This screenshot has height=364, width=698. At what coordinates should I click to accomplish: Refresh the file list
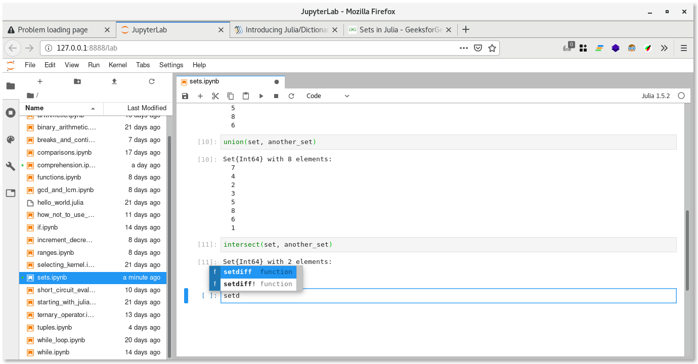click(x=151, y=81)
